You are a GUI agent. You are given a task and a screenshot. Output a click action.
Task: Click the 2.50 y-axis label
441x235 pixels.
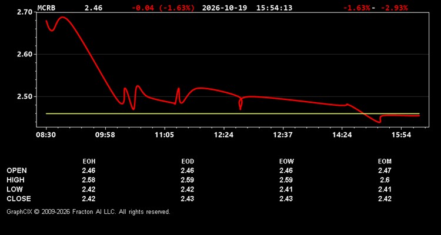point(26,96)
